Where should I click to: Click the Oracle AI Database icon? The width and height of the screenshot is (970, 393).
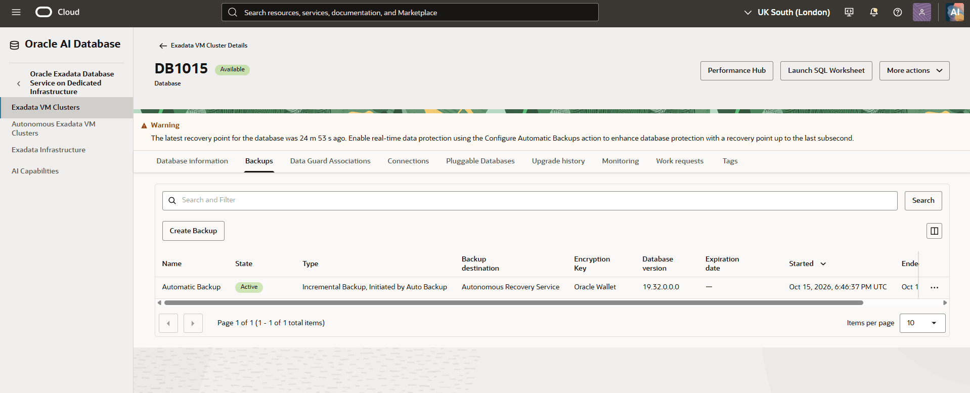15,45
